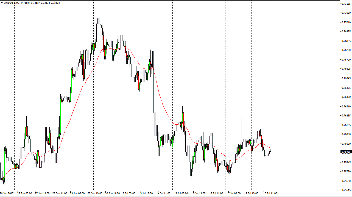The width and height of the screenshot is (352, 197).
Task: Select the 29 Jun 19:00 time label
Action: (95, 193)
